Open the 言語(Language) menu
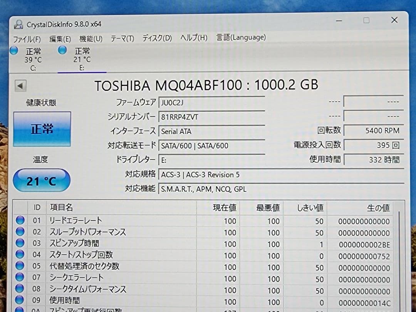Viewport: 416px width, 312px height. coord(241,37)
